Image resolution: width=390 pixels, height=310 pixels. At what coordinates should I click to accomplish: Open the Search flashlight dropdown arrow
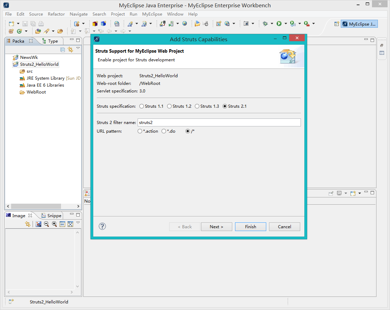pyautogui.click(x=53, y=31)
